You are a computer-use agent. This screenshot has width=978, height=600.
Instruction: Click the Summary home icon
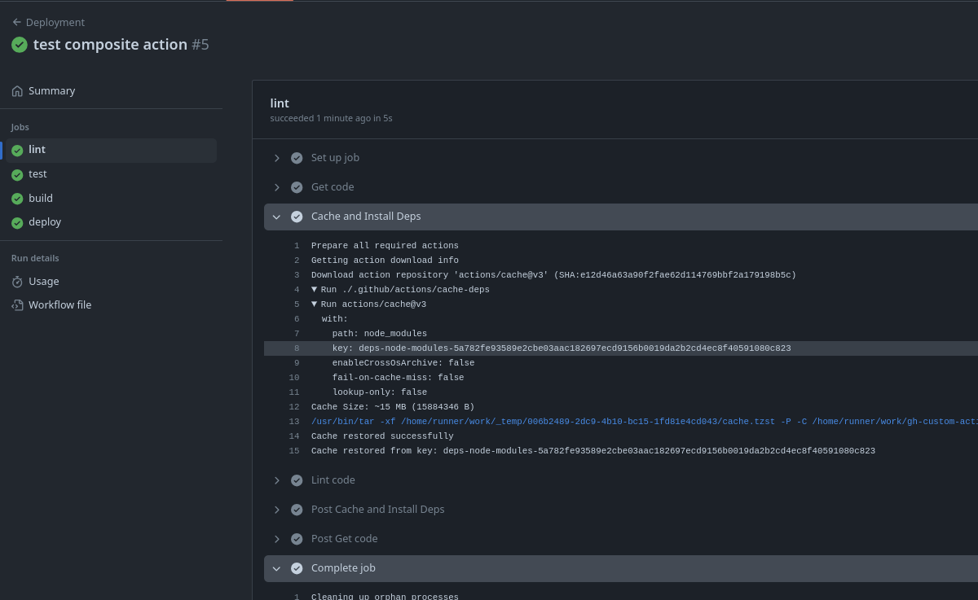17,91
